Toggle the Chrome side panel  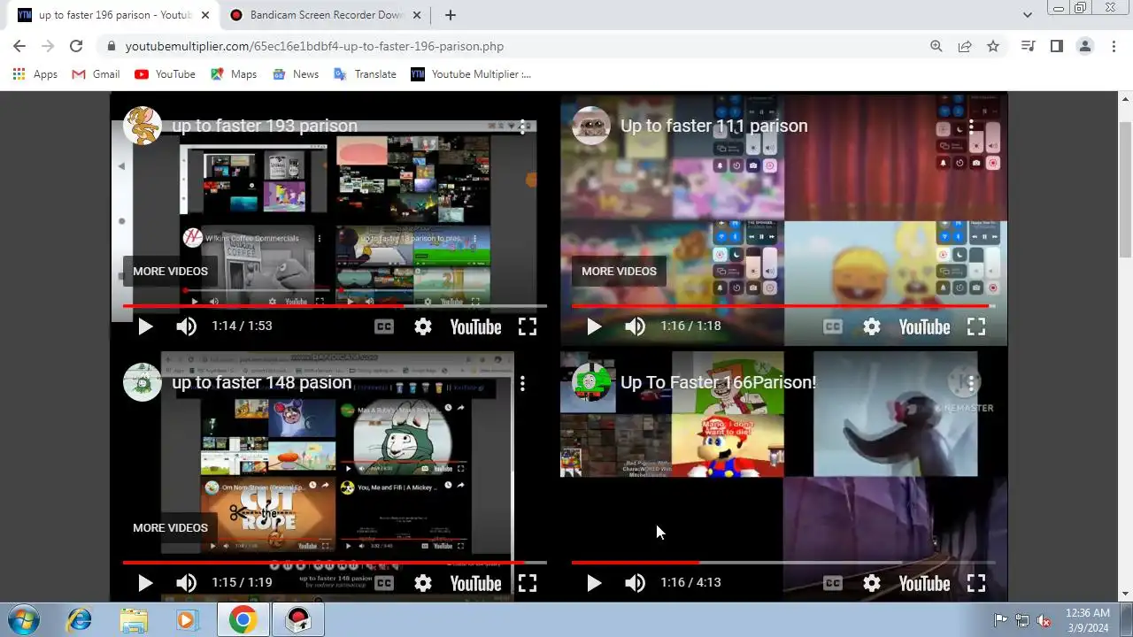click(x=1056, y=46)
